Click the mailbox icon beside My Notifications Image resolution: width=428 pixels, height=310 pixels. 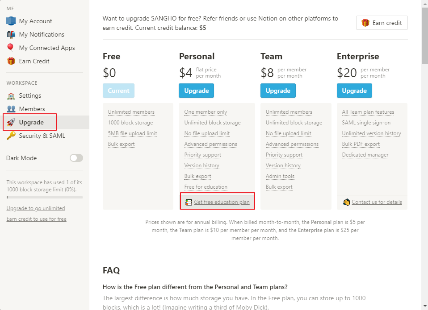pos(11,34)
